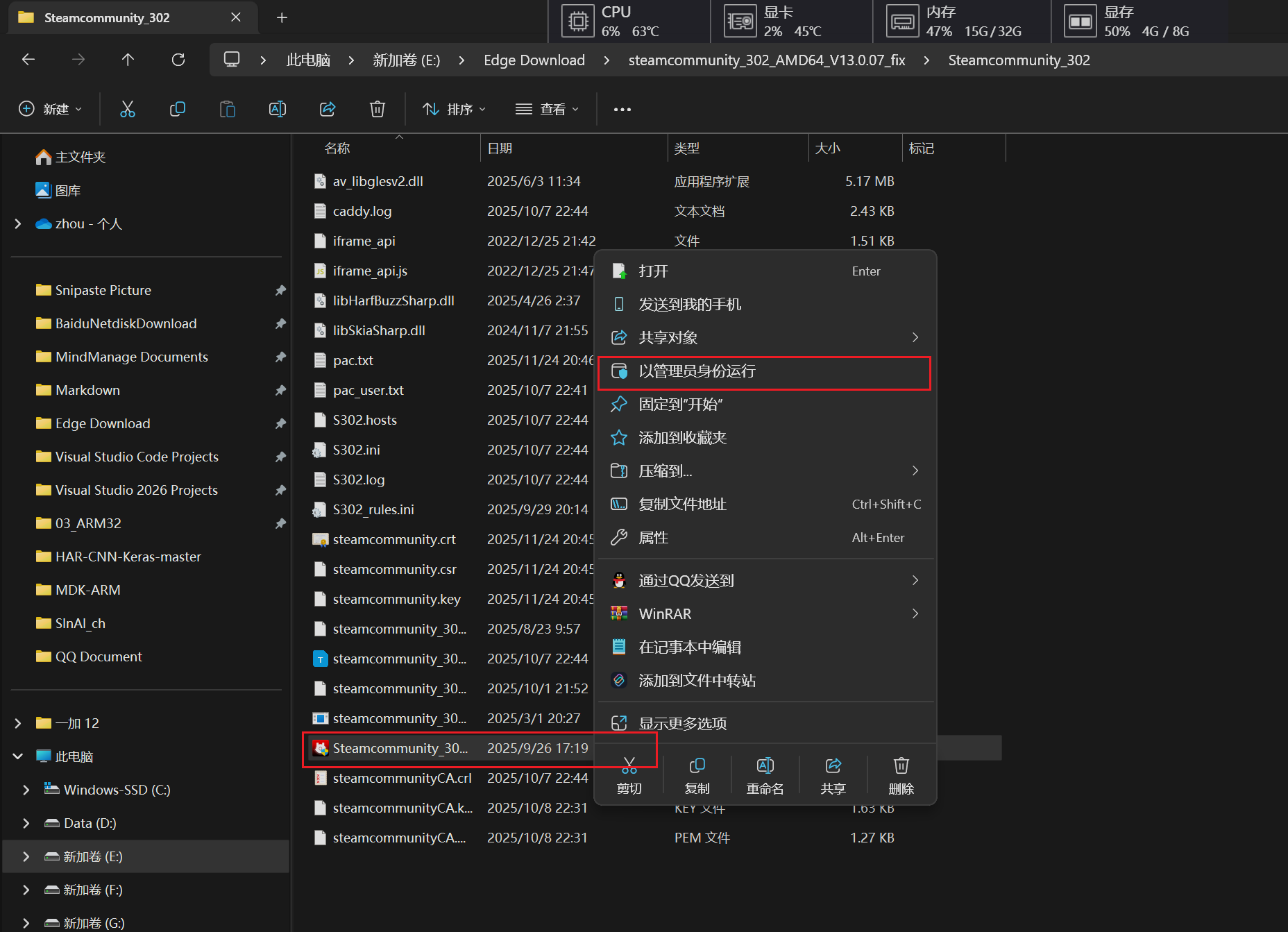Open the 新建 (New) dropdown
The width and height of the screenshot is (1288, 932).
51,109
